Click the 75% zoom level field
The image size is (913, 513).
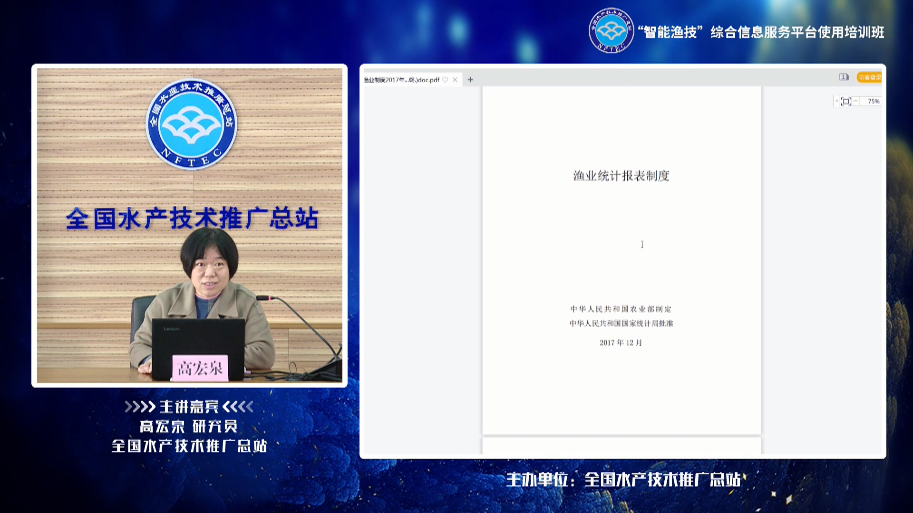pyautogui.click(x=873, y=101)
